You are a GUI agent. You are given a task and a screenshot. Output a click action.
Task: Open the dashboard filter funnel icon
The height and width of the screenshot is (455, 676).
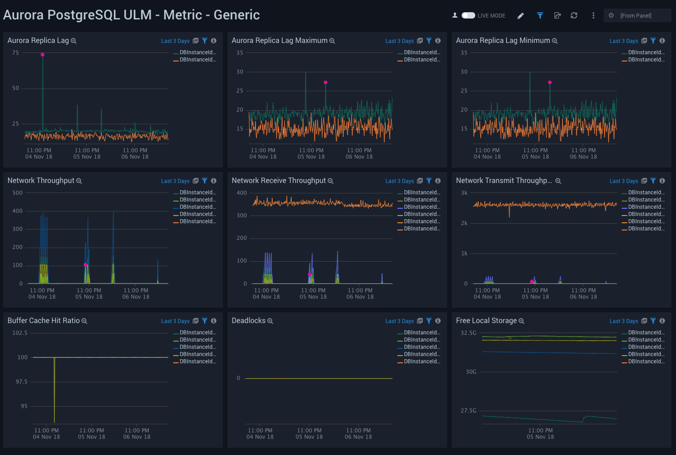coord(540,15)
